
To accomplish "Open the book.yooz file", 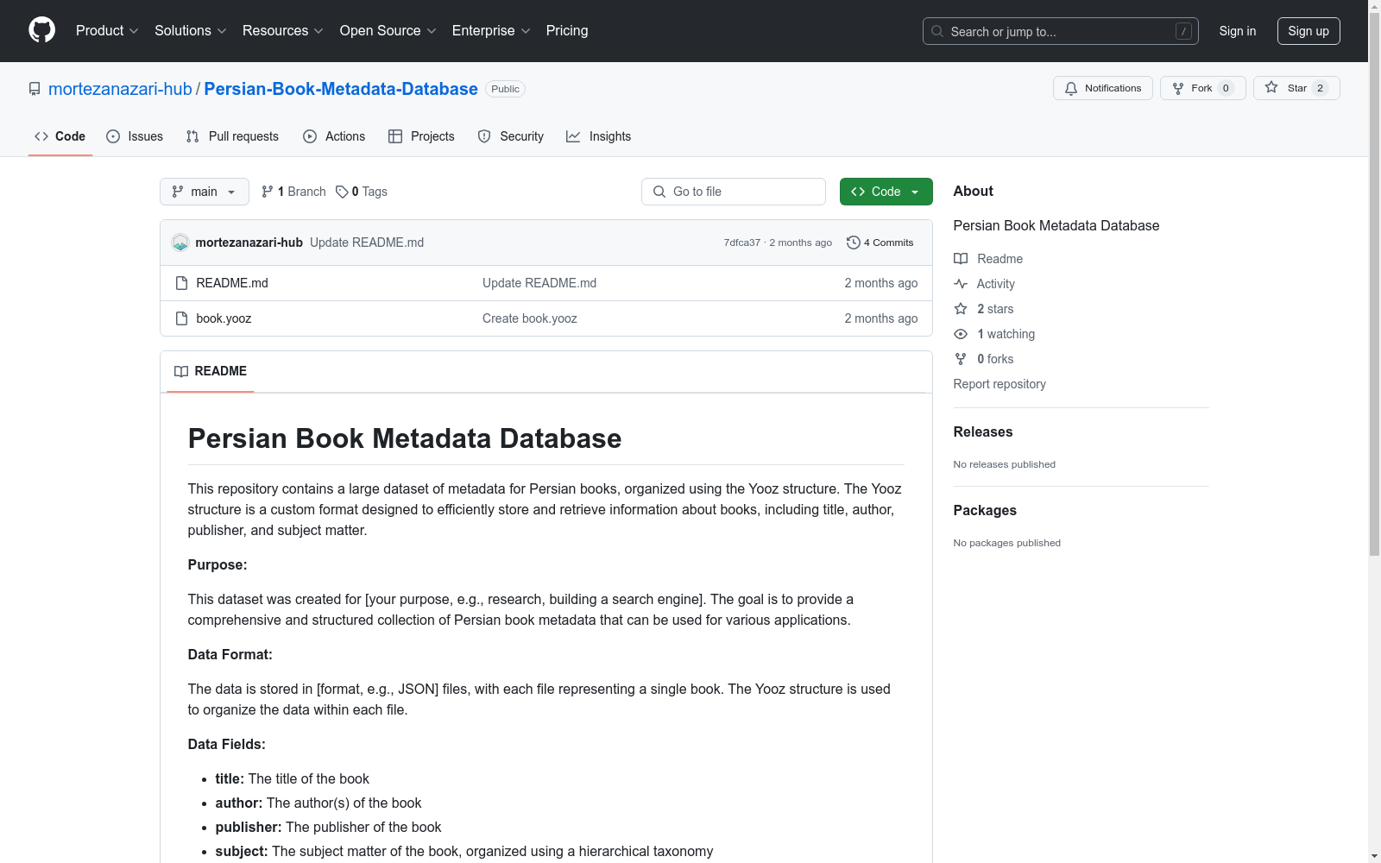I will coord(224,318).
